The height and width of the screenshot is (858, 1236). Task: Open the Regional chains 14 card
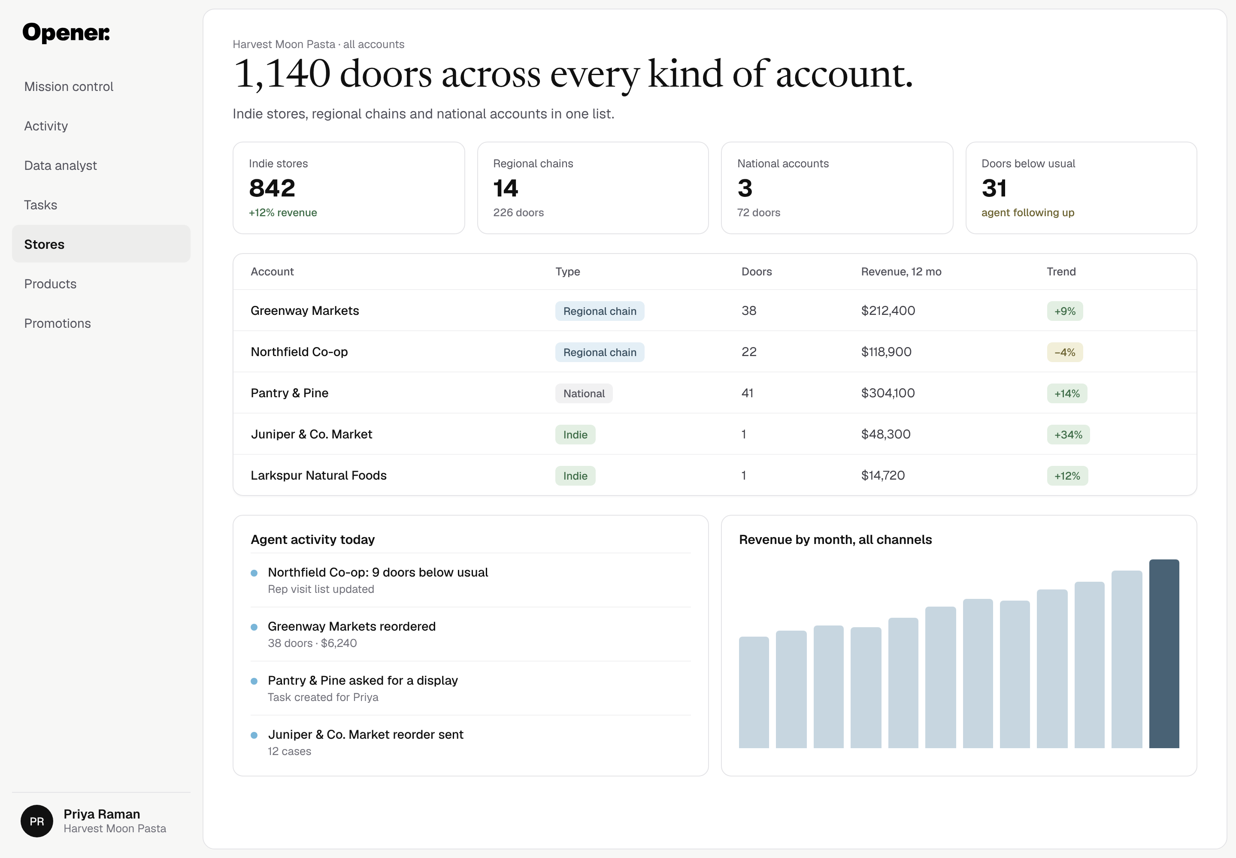593,187
